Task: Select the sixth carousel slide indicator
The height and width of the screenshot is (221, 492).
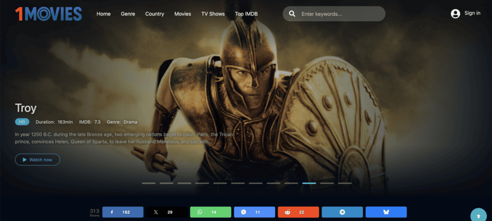Action: point(238,183)
